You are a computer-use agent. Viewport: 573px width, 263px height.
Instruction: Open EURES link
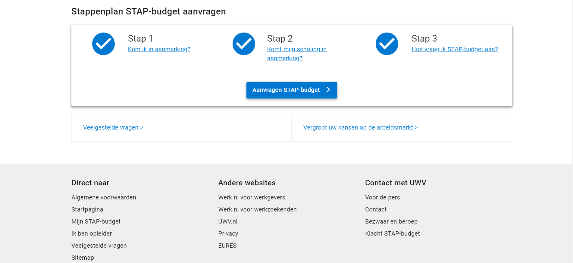pos(227,246)
